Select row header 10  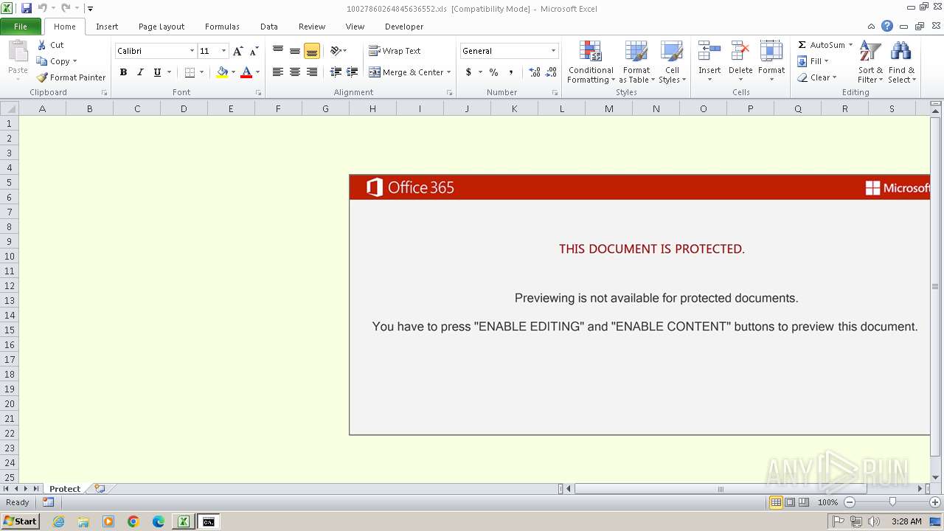pos(10,256)
